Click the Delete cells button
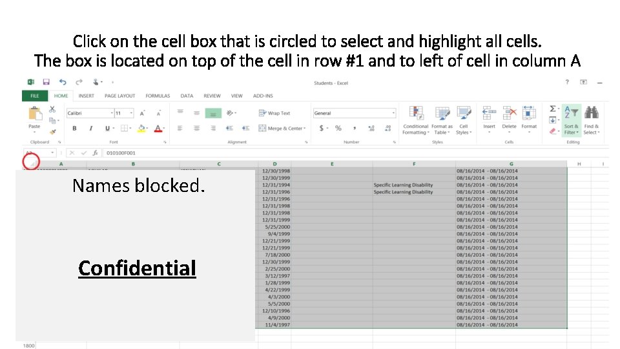 510,120
